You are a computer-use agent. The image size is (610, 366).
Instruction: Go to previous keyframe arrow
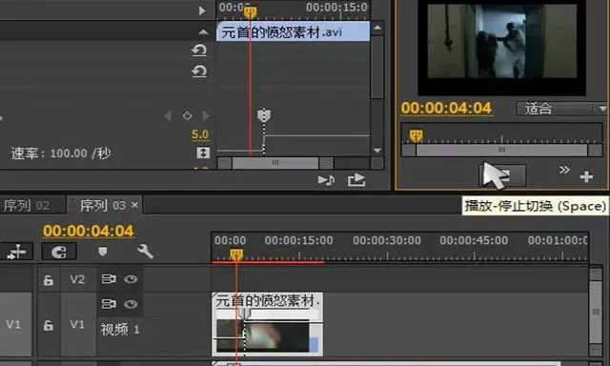(168, 115)
